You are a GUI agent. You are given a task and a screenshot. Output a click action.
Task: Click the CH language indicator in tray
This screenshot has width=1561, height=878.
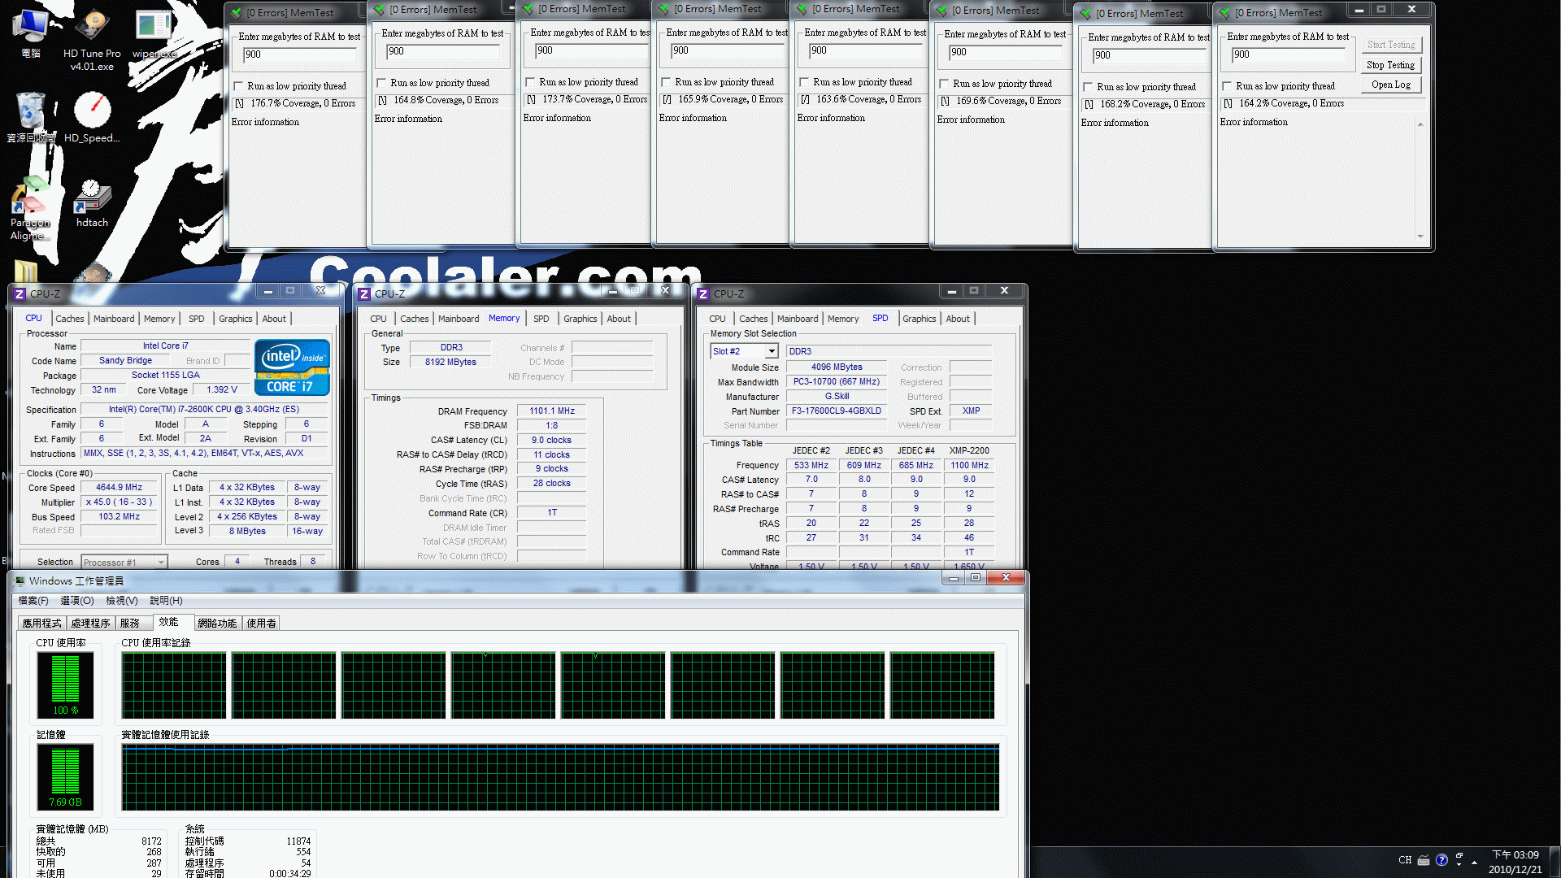(x=1405, y=860)
